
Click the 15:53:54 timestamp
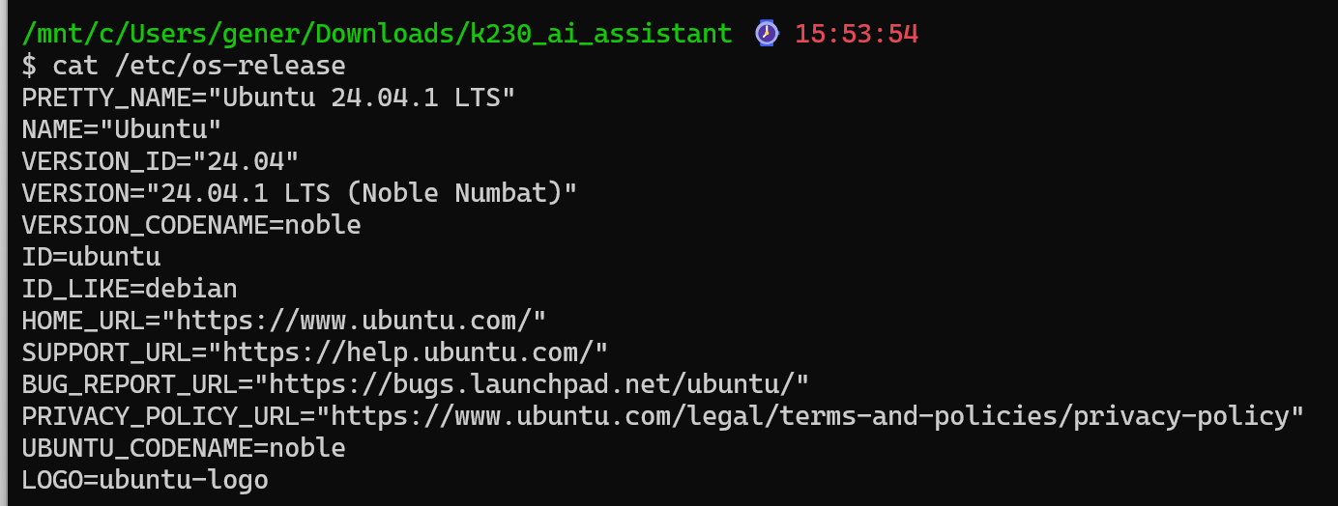pos(856,34)
